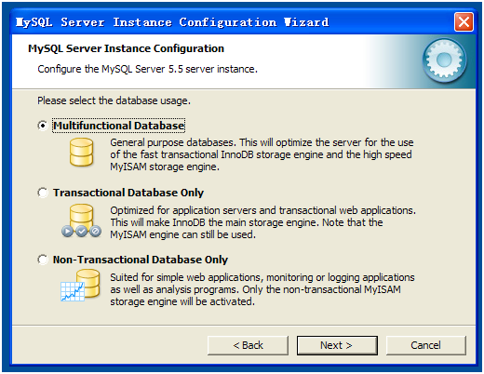This screenshot has height=374, width=484.
Task: Click the gear icon in the header
Action: (x=444, y=60)
